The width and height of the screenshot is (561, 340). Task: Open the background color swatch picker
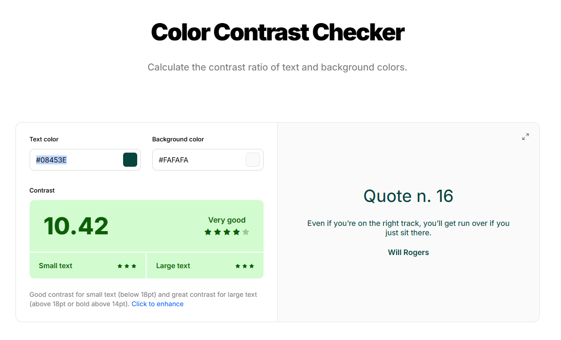tap(252, 160)
